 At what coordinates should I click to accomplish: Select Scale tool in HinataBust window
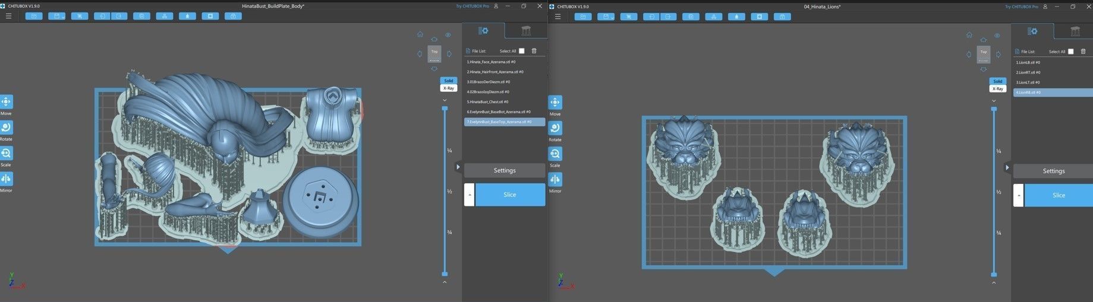(x=6, y=153)
